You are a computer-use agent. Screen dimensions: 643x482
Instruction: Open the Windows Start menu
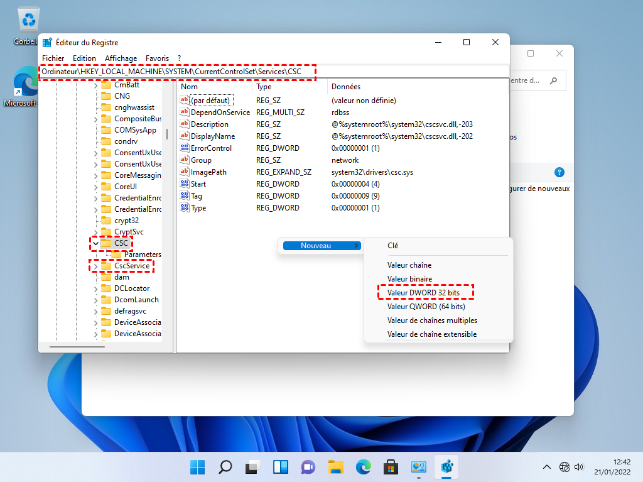coord(198,467)
